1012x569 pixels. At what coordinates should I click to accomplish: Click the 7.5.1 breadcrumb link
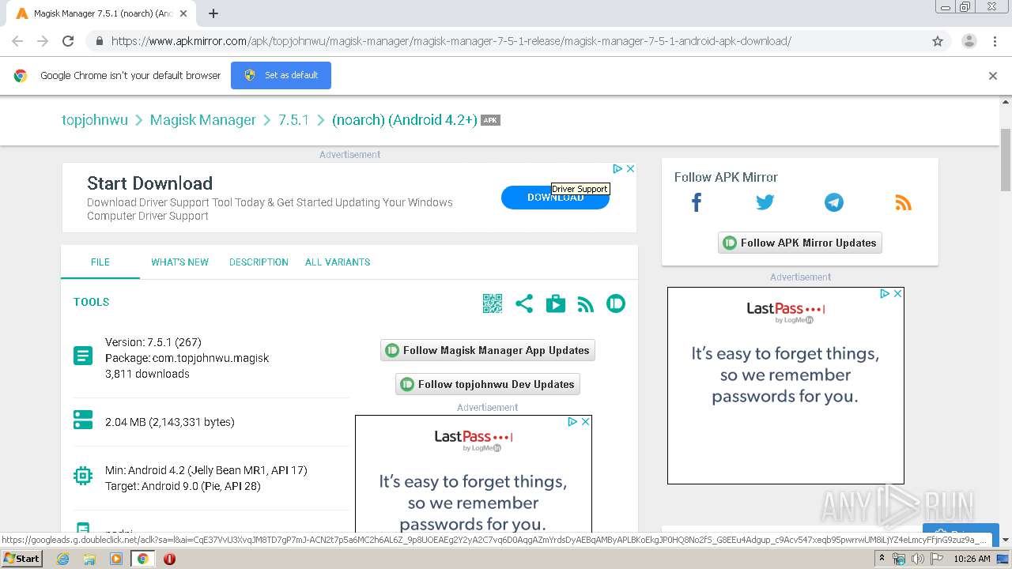pos(293,120)
